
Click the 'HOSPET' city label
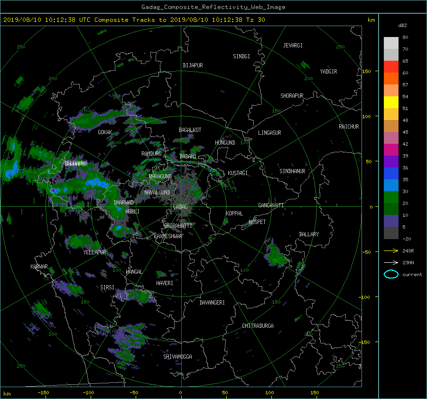(x=257, y=222)
